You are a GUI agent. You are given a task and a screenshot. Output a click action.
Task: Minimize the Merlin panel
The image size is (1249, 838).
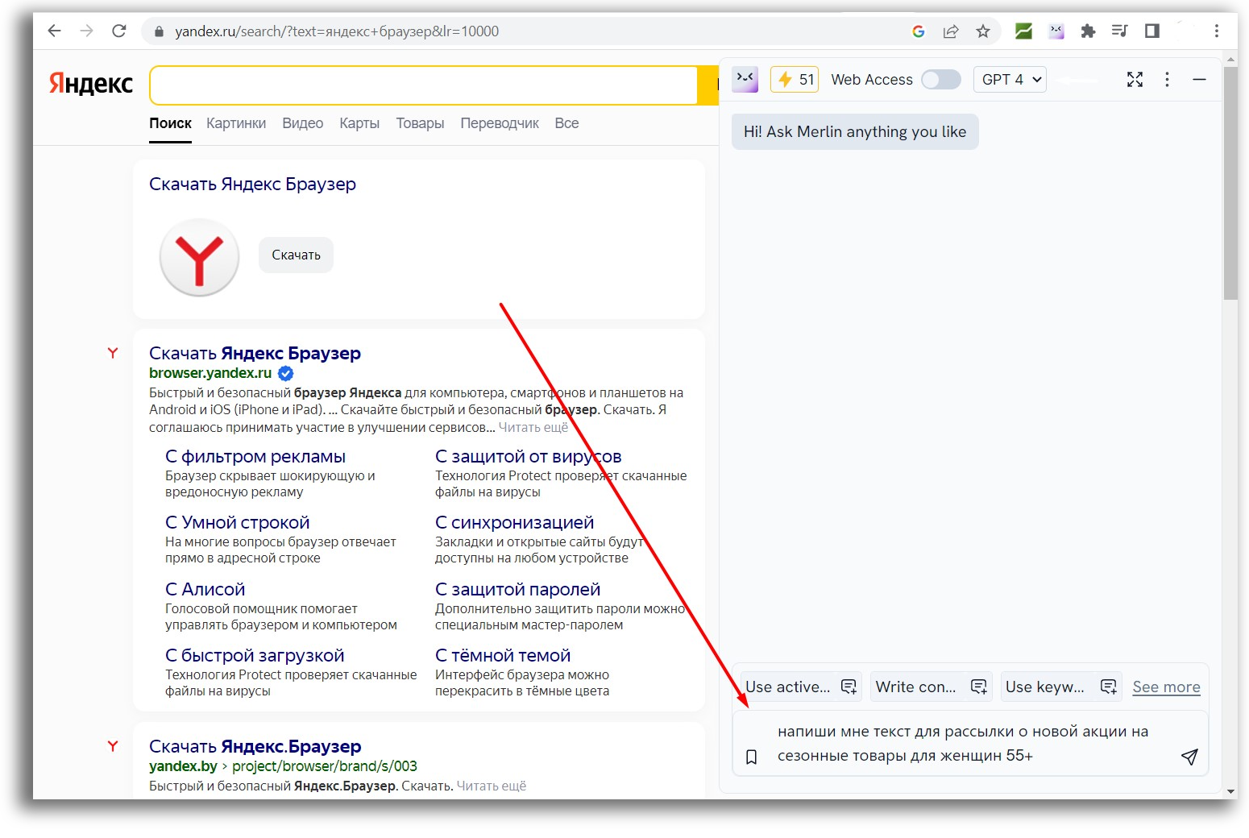pos(1199,79)
